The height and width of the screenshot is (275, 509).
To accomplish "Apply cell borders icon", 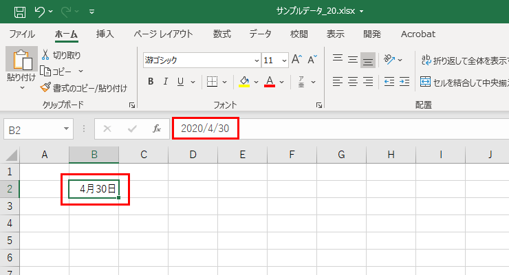I will (212, 82).
